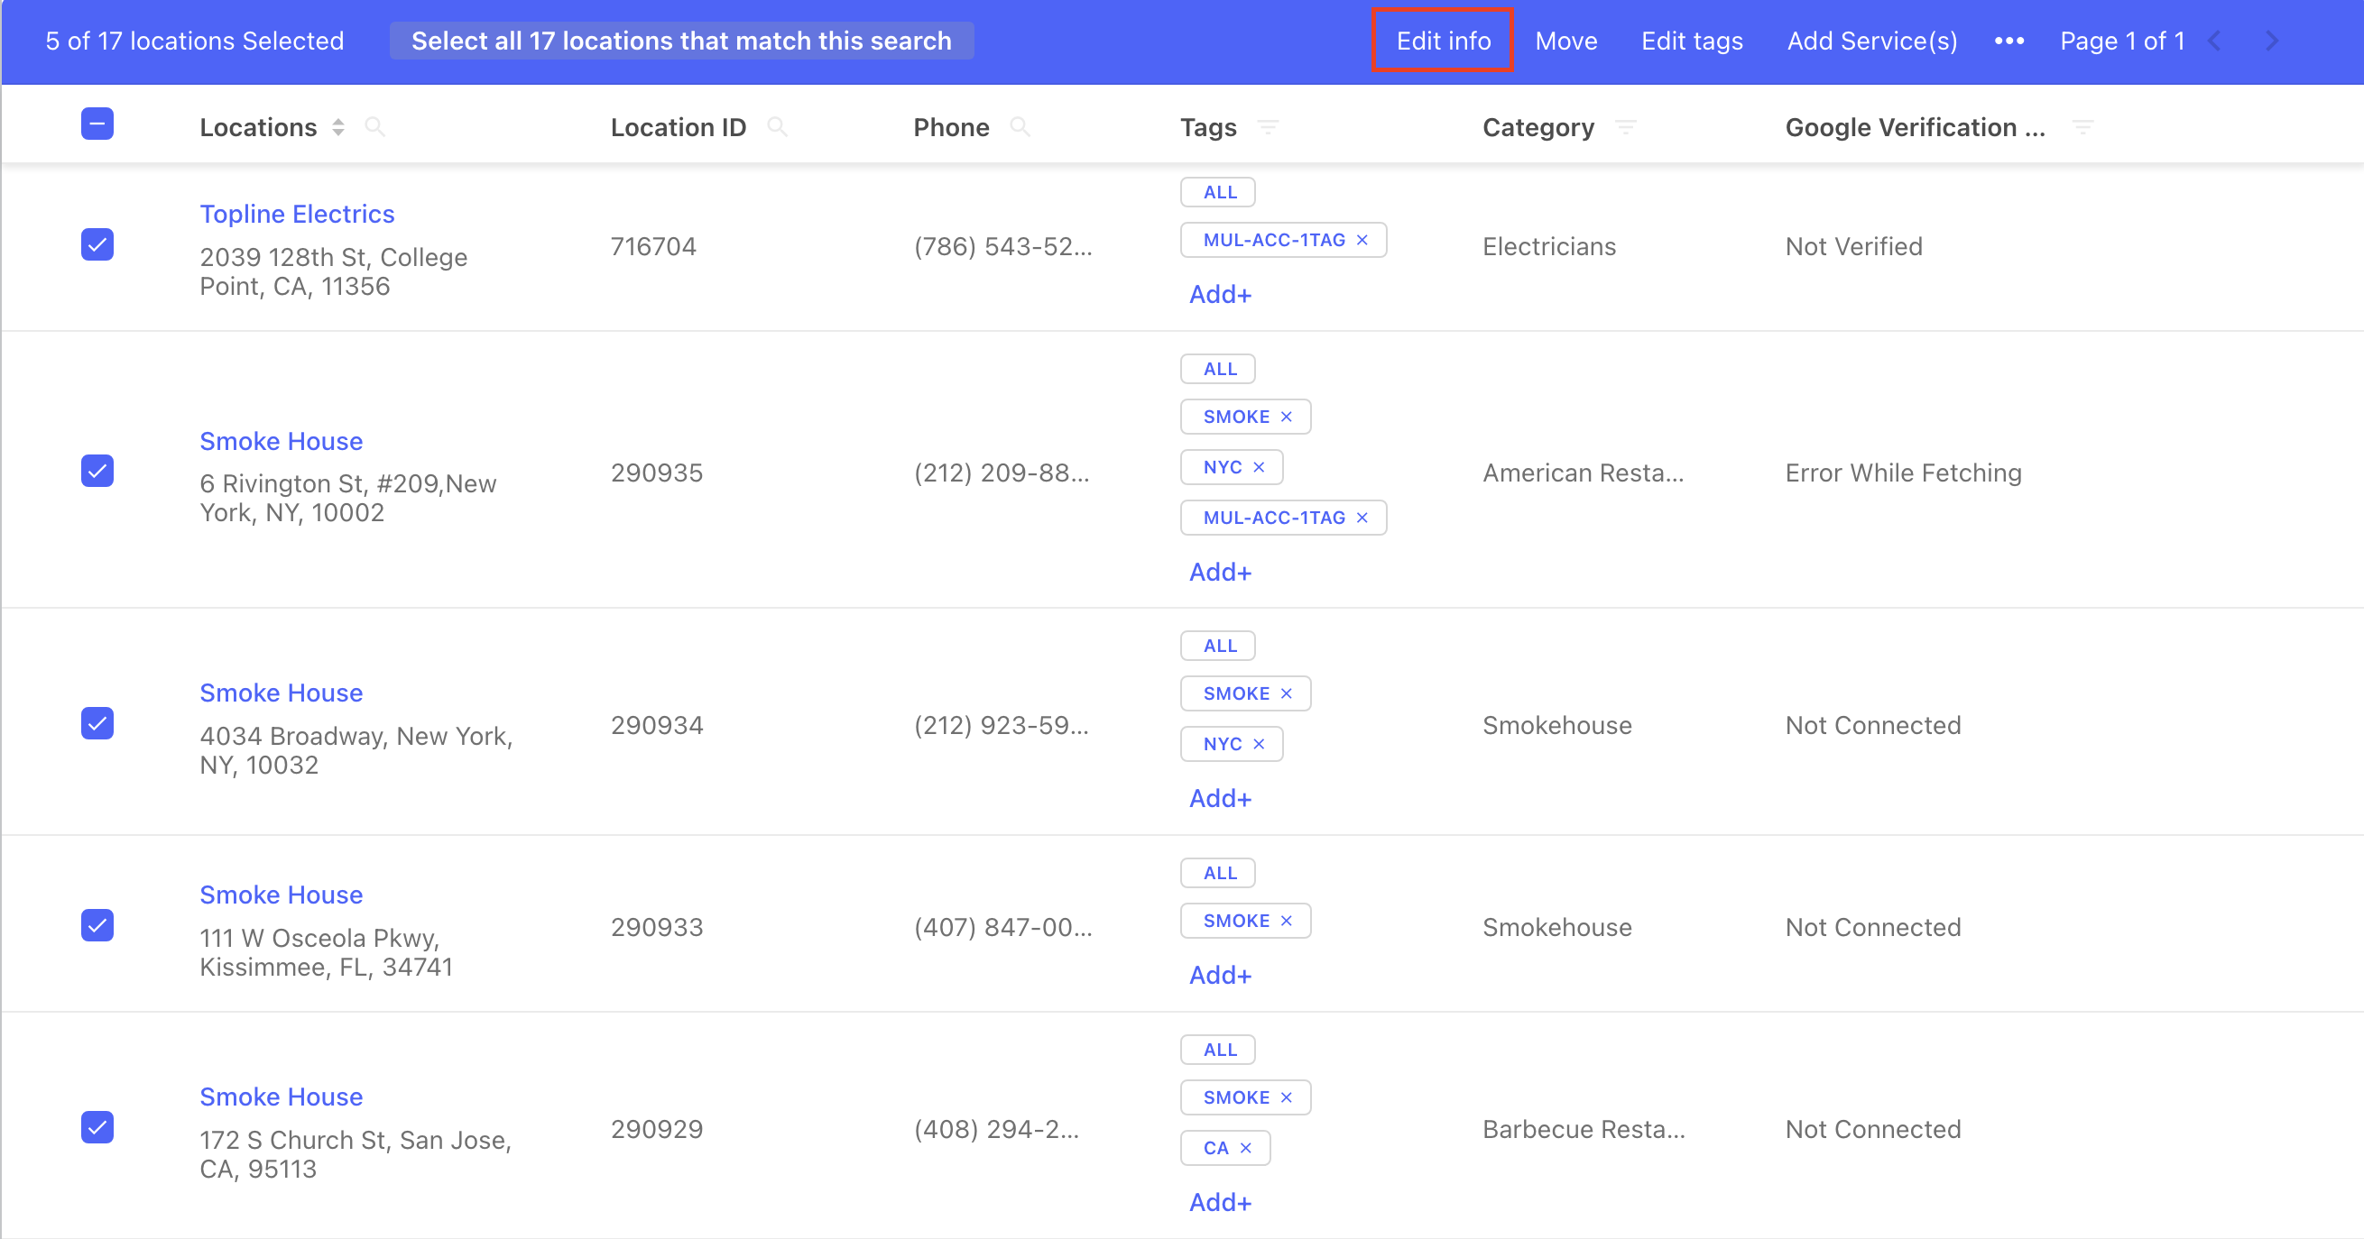The height and width of the screenshot is (1239, 2364).
Task: Go to next page arrow
Action: point(2271,41)
